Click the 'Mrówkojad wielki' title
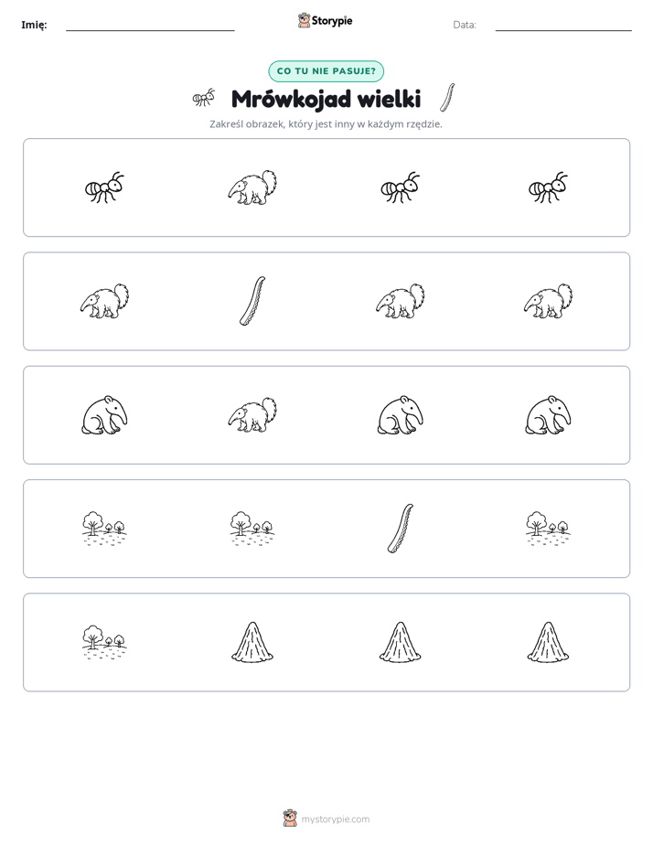 coord(326,99)
